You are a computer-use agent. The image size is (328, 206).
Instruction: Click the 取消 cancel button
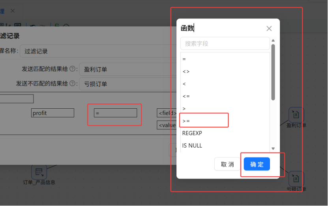click(227, 164)
